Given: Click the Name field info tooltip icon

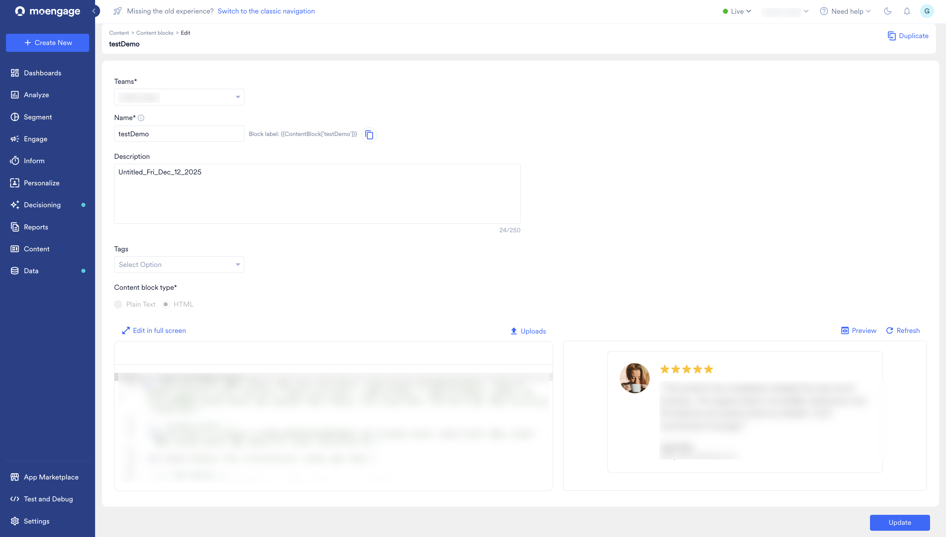Looking at the screenshot, I should [141, 118].
